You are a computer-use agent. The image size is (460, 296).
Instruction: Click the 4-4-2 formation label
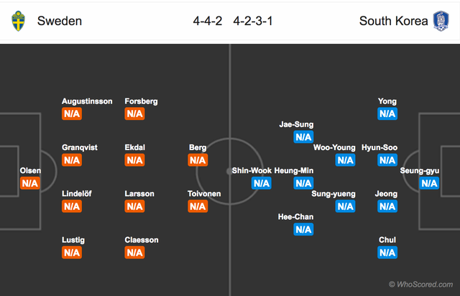click(x=209, y=21)
